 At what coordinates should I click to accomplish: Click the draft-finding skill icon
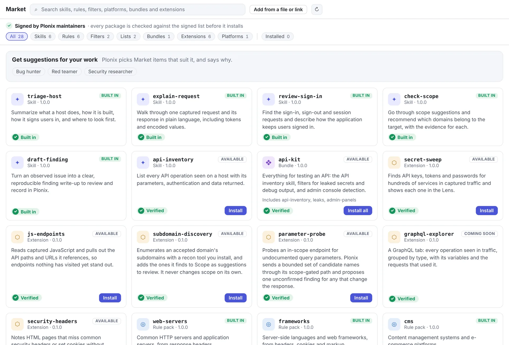tap(17, 162)
